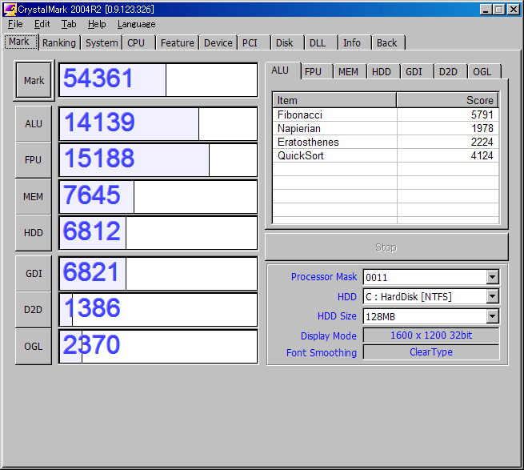The width and height of the screenshot is (524, 470).
Task: Click the D2D score 1386
Action: click(92, 308)
